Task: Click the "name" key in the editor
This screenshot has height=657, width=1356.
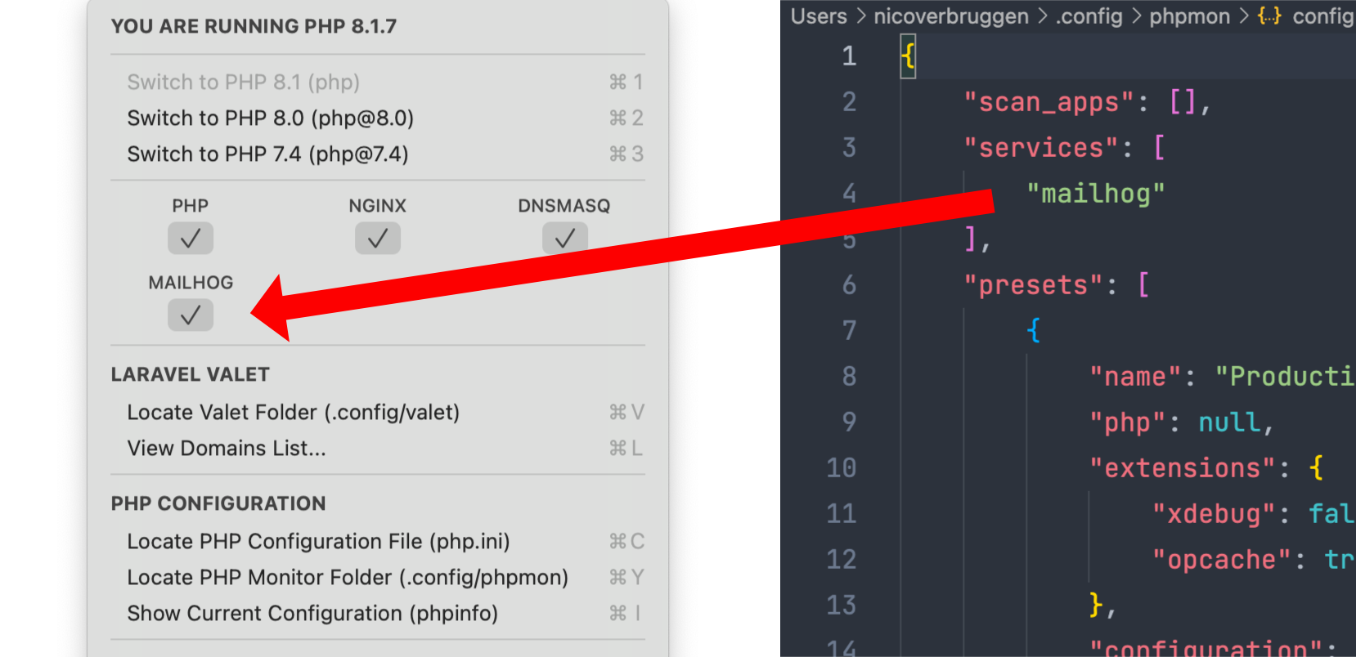Action: point(1135,378)
